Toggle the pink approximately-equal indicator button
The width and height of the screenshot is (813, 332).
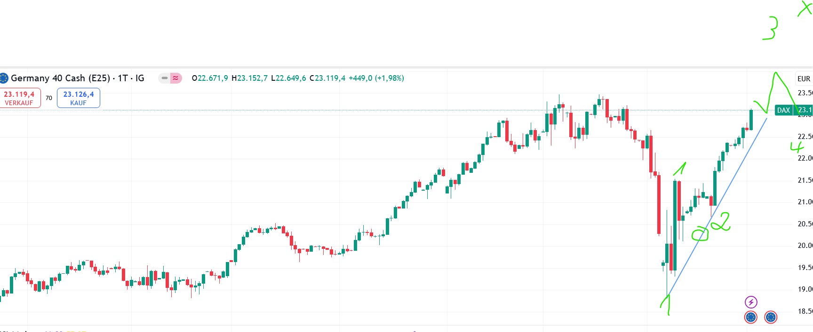tap(175, 78)
